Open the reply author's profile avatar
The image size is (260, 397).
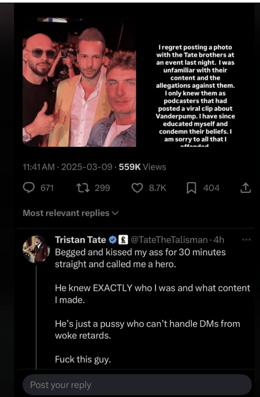coord(36,249)
